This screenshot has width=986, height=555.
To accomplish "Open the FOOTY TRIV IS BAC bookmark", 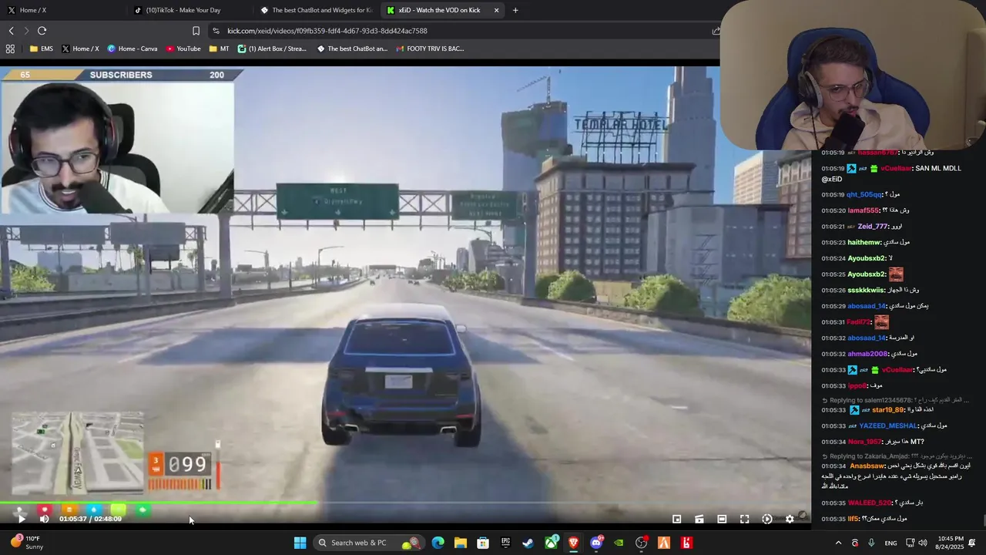I will [430, 49].
